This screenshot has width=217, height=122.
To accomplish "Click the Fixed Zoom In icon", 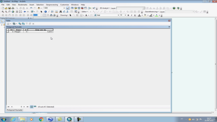I will coord(17,12).
